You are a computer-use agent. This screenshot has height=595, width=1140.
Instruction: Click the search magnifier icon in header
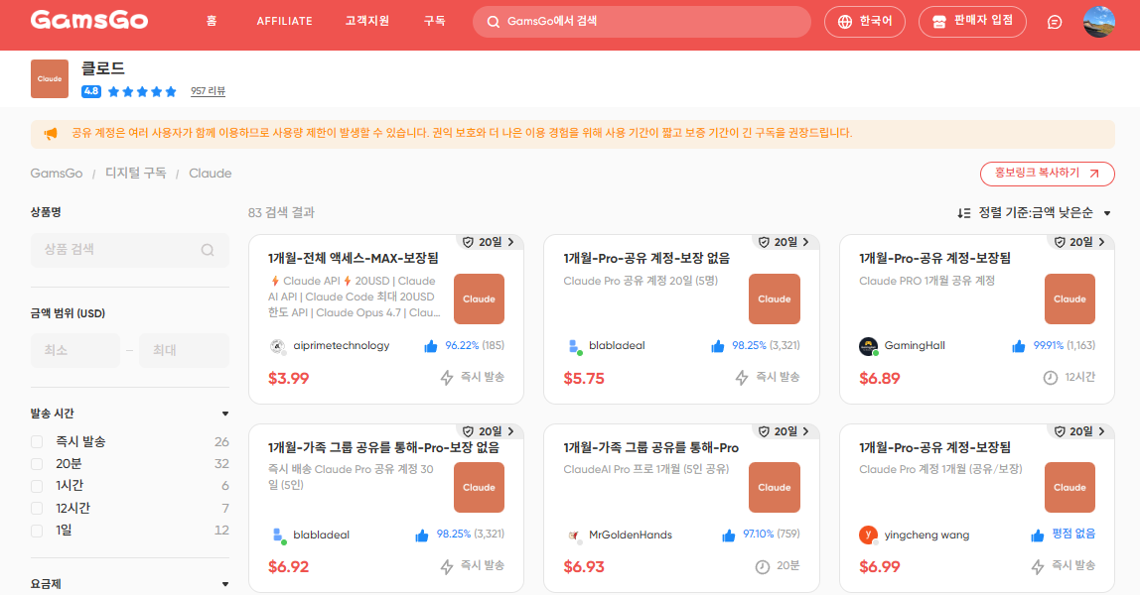pyautogui.click(x=493, y=22)
